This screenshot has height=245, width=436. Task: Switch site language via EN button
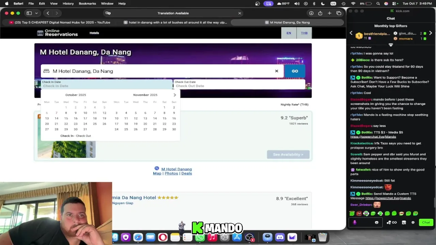[x=289, y=33]
